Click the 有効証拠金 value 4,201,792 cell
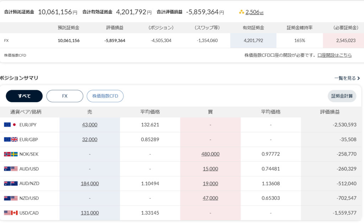364x223 pixels. [x=253, y=40]
